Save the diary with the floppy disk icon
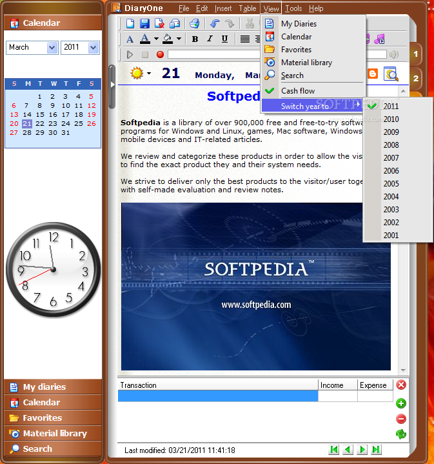The image size is (434, 464). (144, 23)
